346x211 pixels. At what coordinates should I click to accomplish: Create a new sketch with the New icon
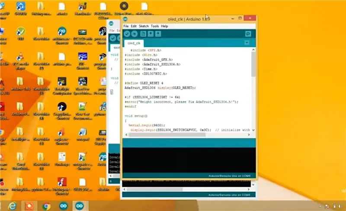point(143,34)
